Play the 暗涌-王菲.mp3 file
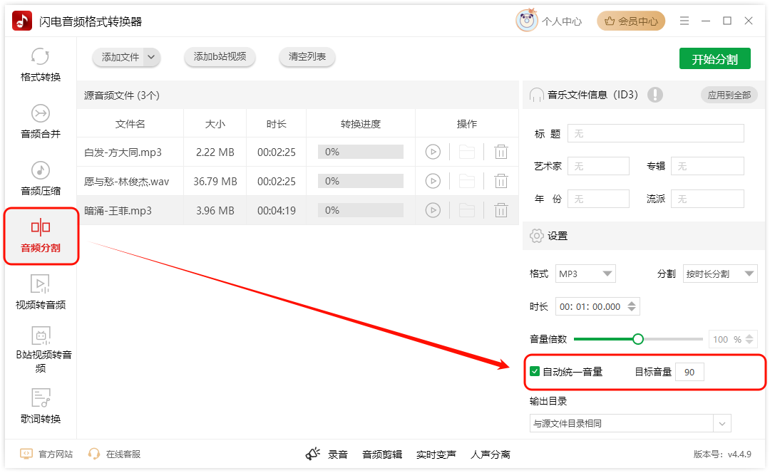Viewport: 770px width, 473px height. click(x=433, y=210)
